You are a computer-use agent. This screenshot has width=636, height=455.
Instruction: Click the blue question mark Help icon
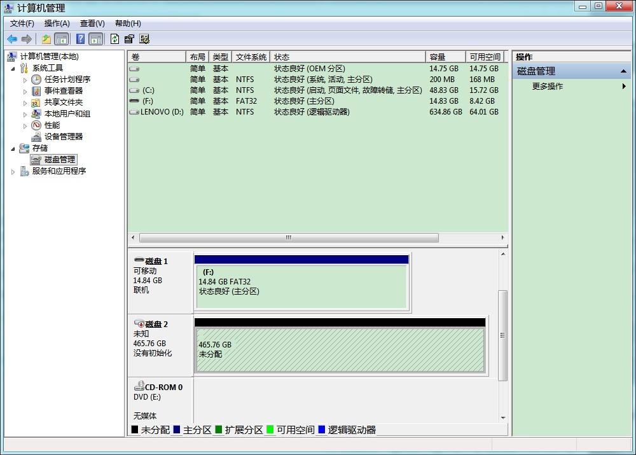pos(81,39)
